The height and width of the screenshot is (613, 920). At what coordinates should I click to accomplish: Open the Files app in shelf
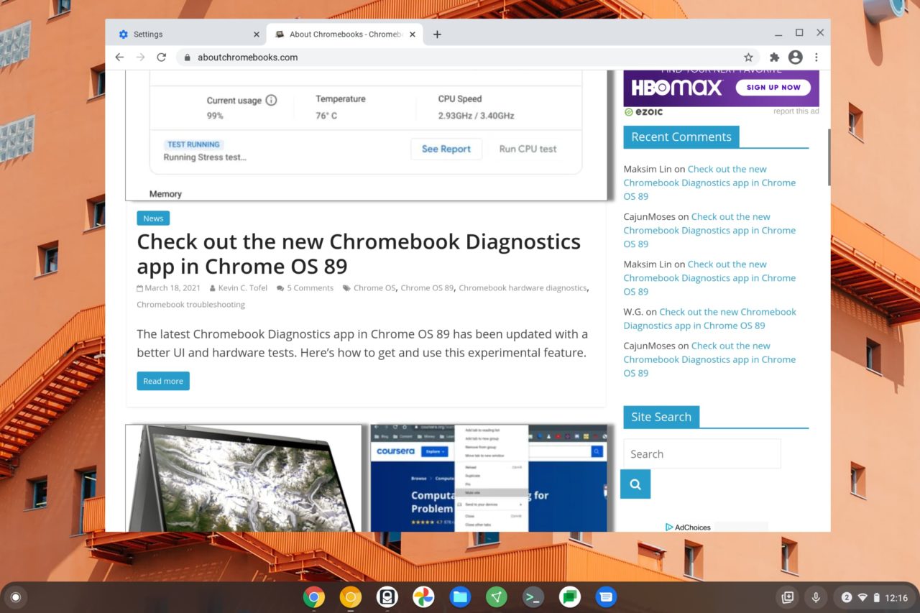460,597
